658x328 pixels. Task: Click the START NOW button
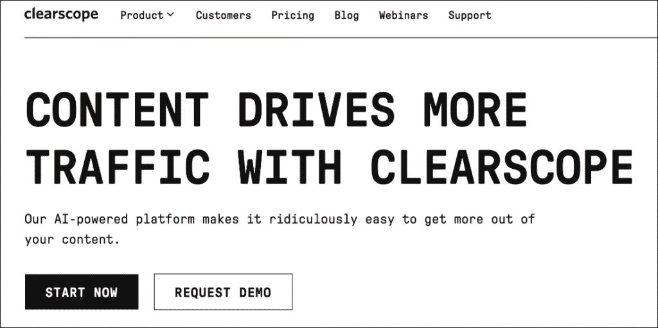pos(82,292)
